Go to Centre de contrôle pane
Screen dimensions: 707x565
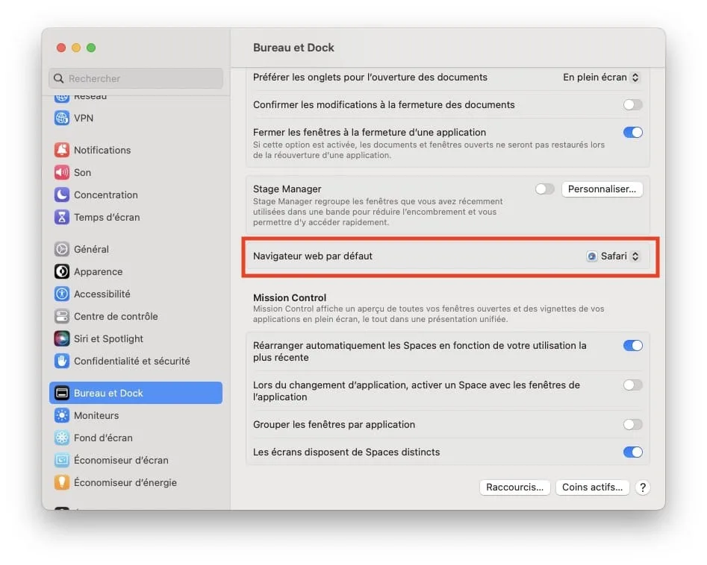(x=136, y=316)
